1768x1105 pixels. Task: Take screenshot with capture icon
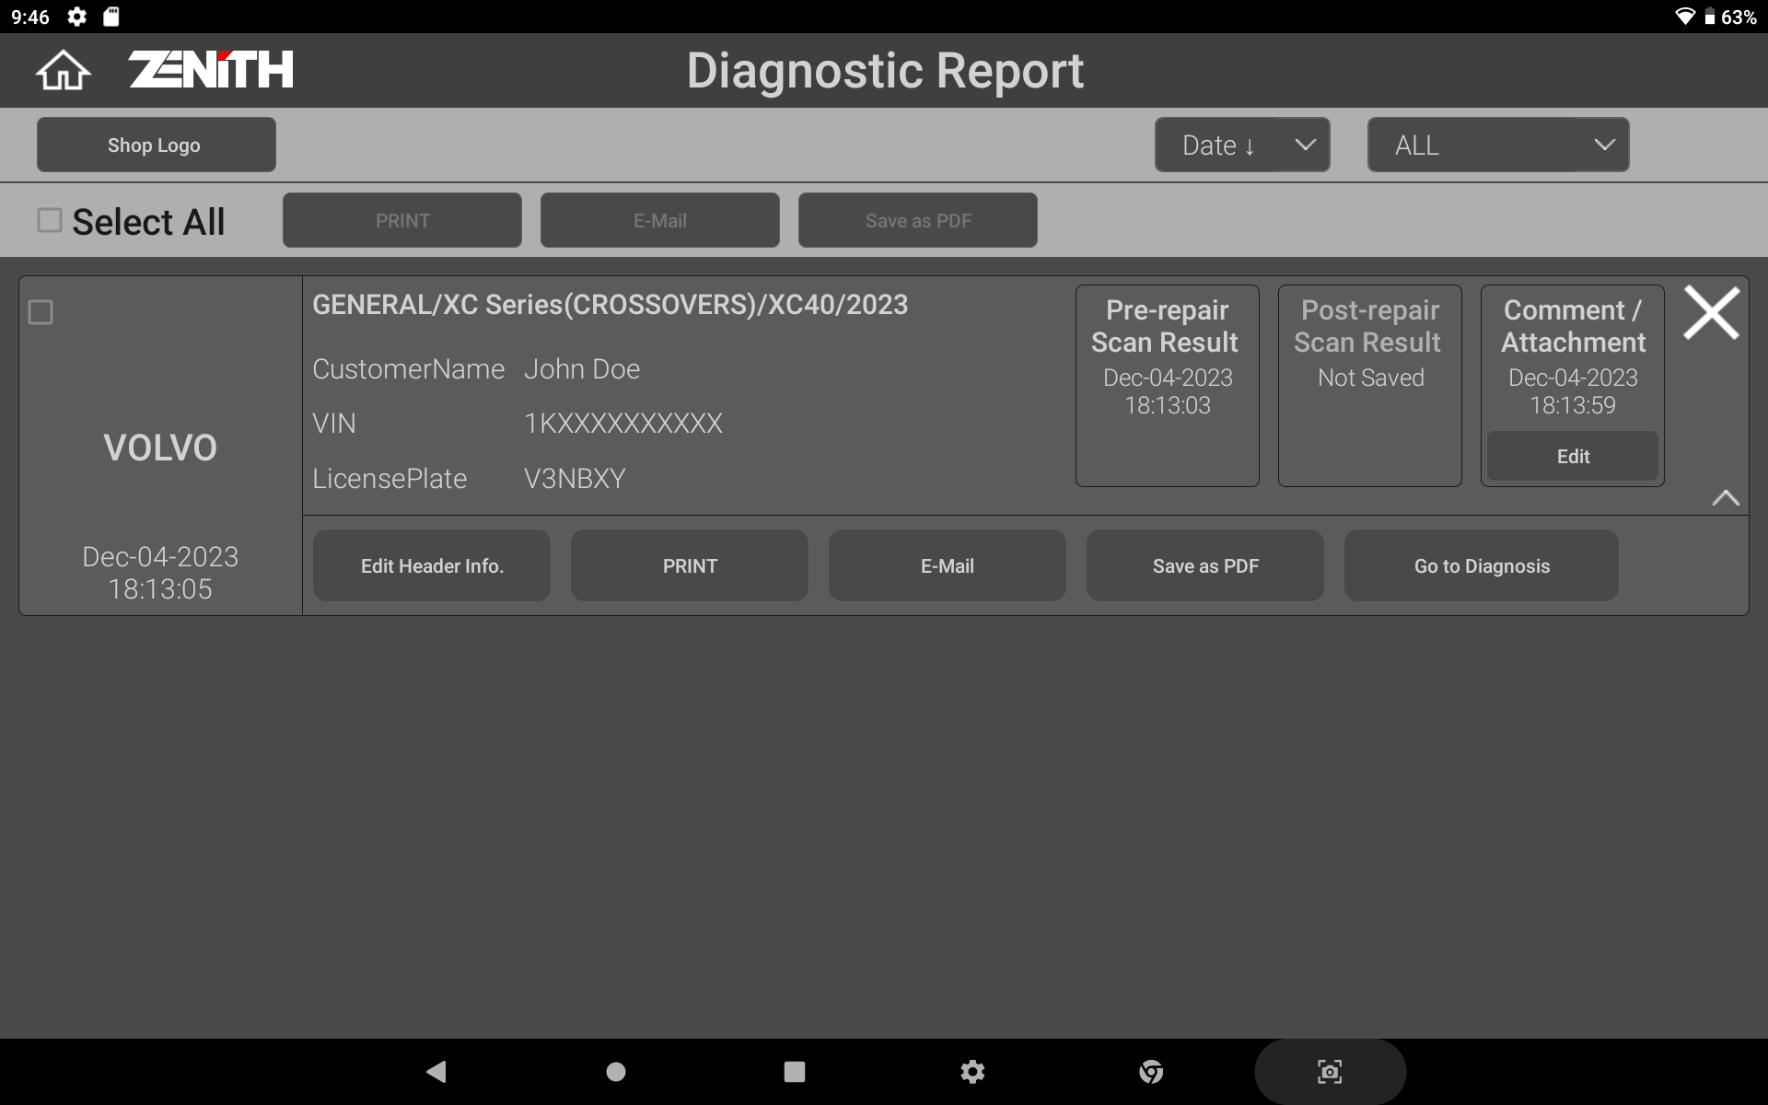[1330, 1071]
